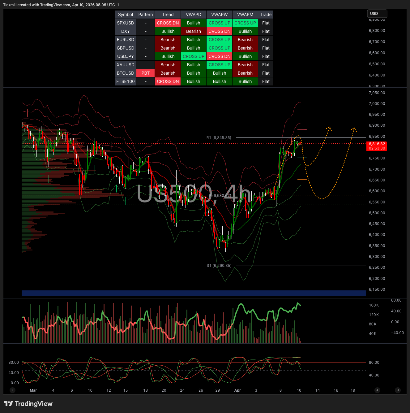Click the TradingView logo icon

tap(8, 404)
